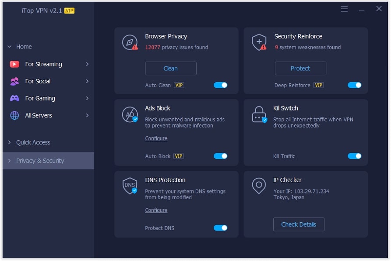Toggle the Protect DNS switch
391x262 pixels.
(x=220, y=228)
